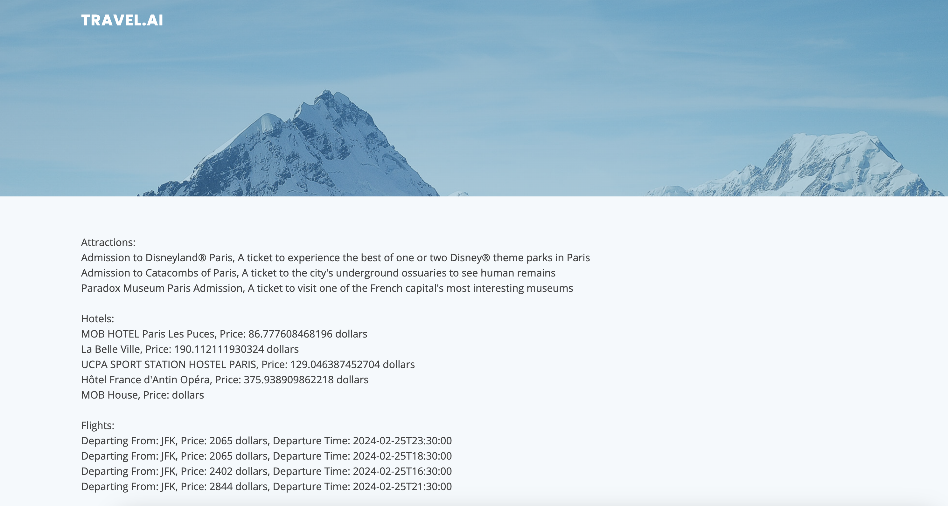Click the 2402 dollar flight line
948x506 pixels.
click(x=266, y=471)
